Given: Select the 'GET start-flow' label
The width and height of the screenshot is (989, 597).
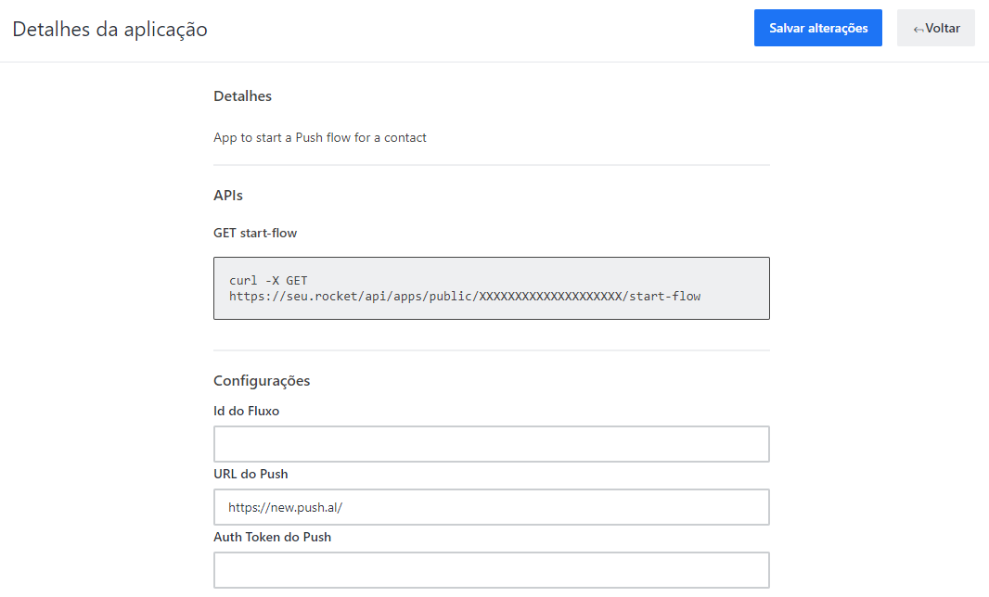Looking at the screenshot, I should click(255, 233).
